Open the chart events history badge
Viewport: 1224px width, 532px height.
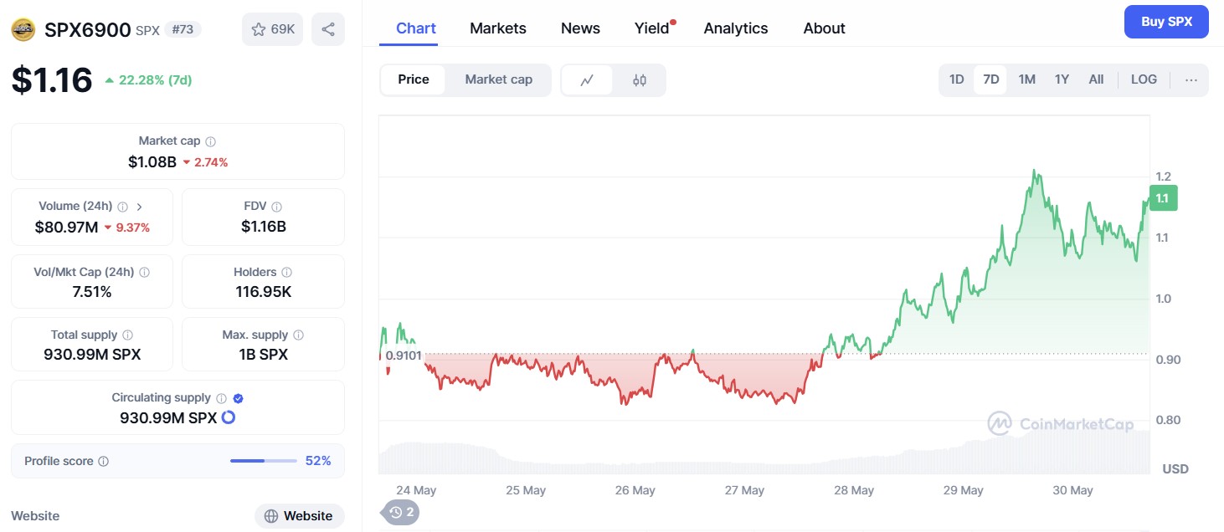pos(401,512)
